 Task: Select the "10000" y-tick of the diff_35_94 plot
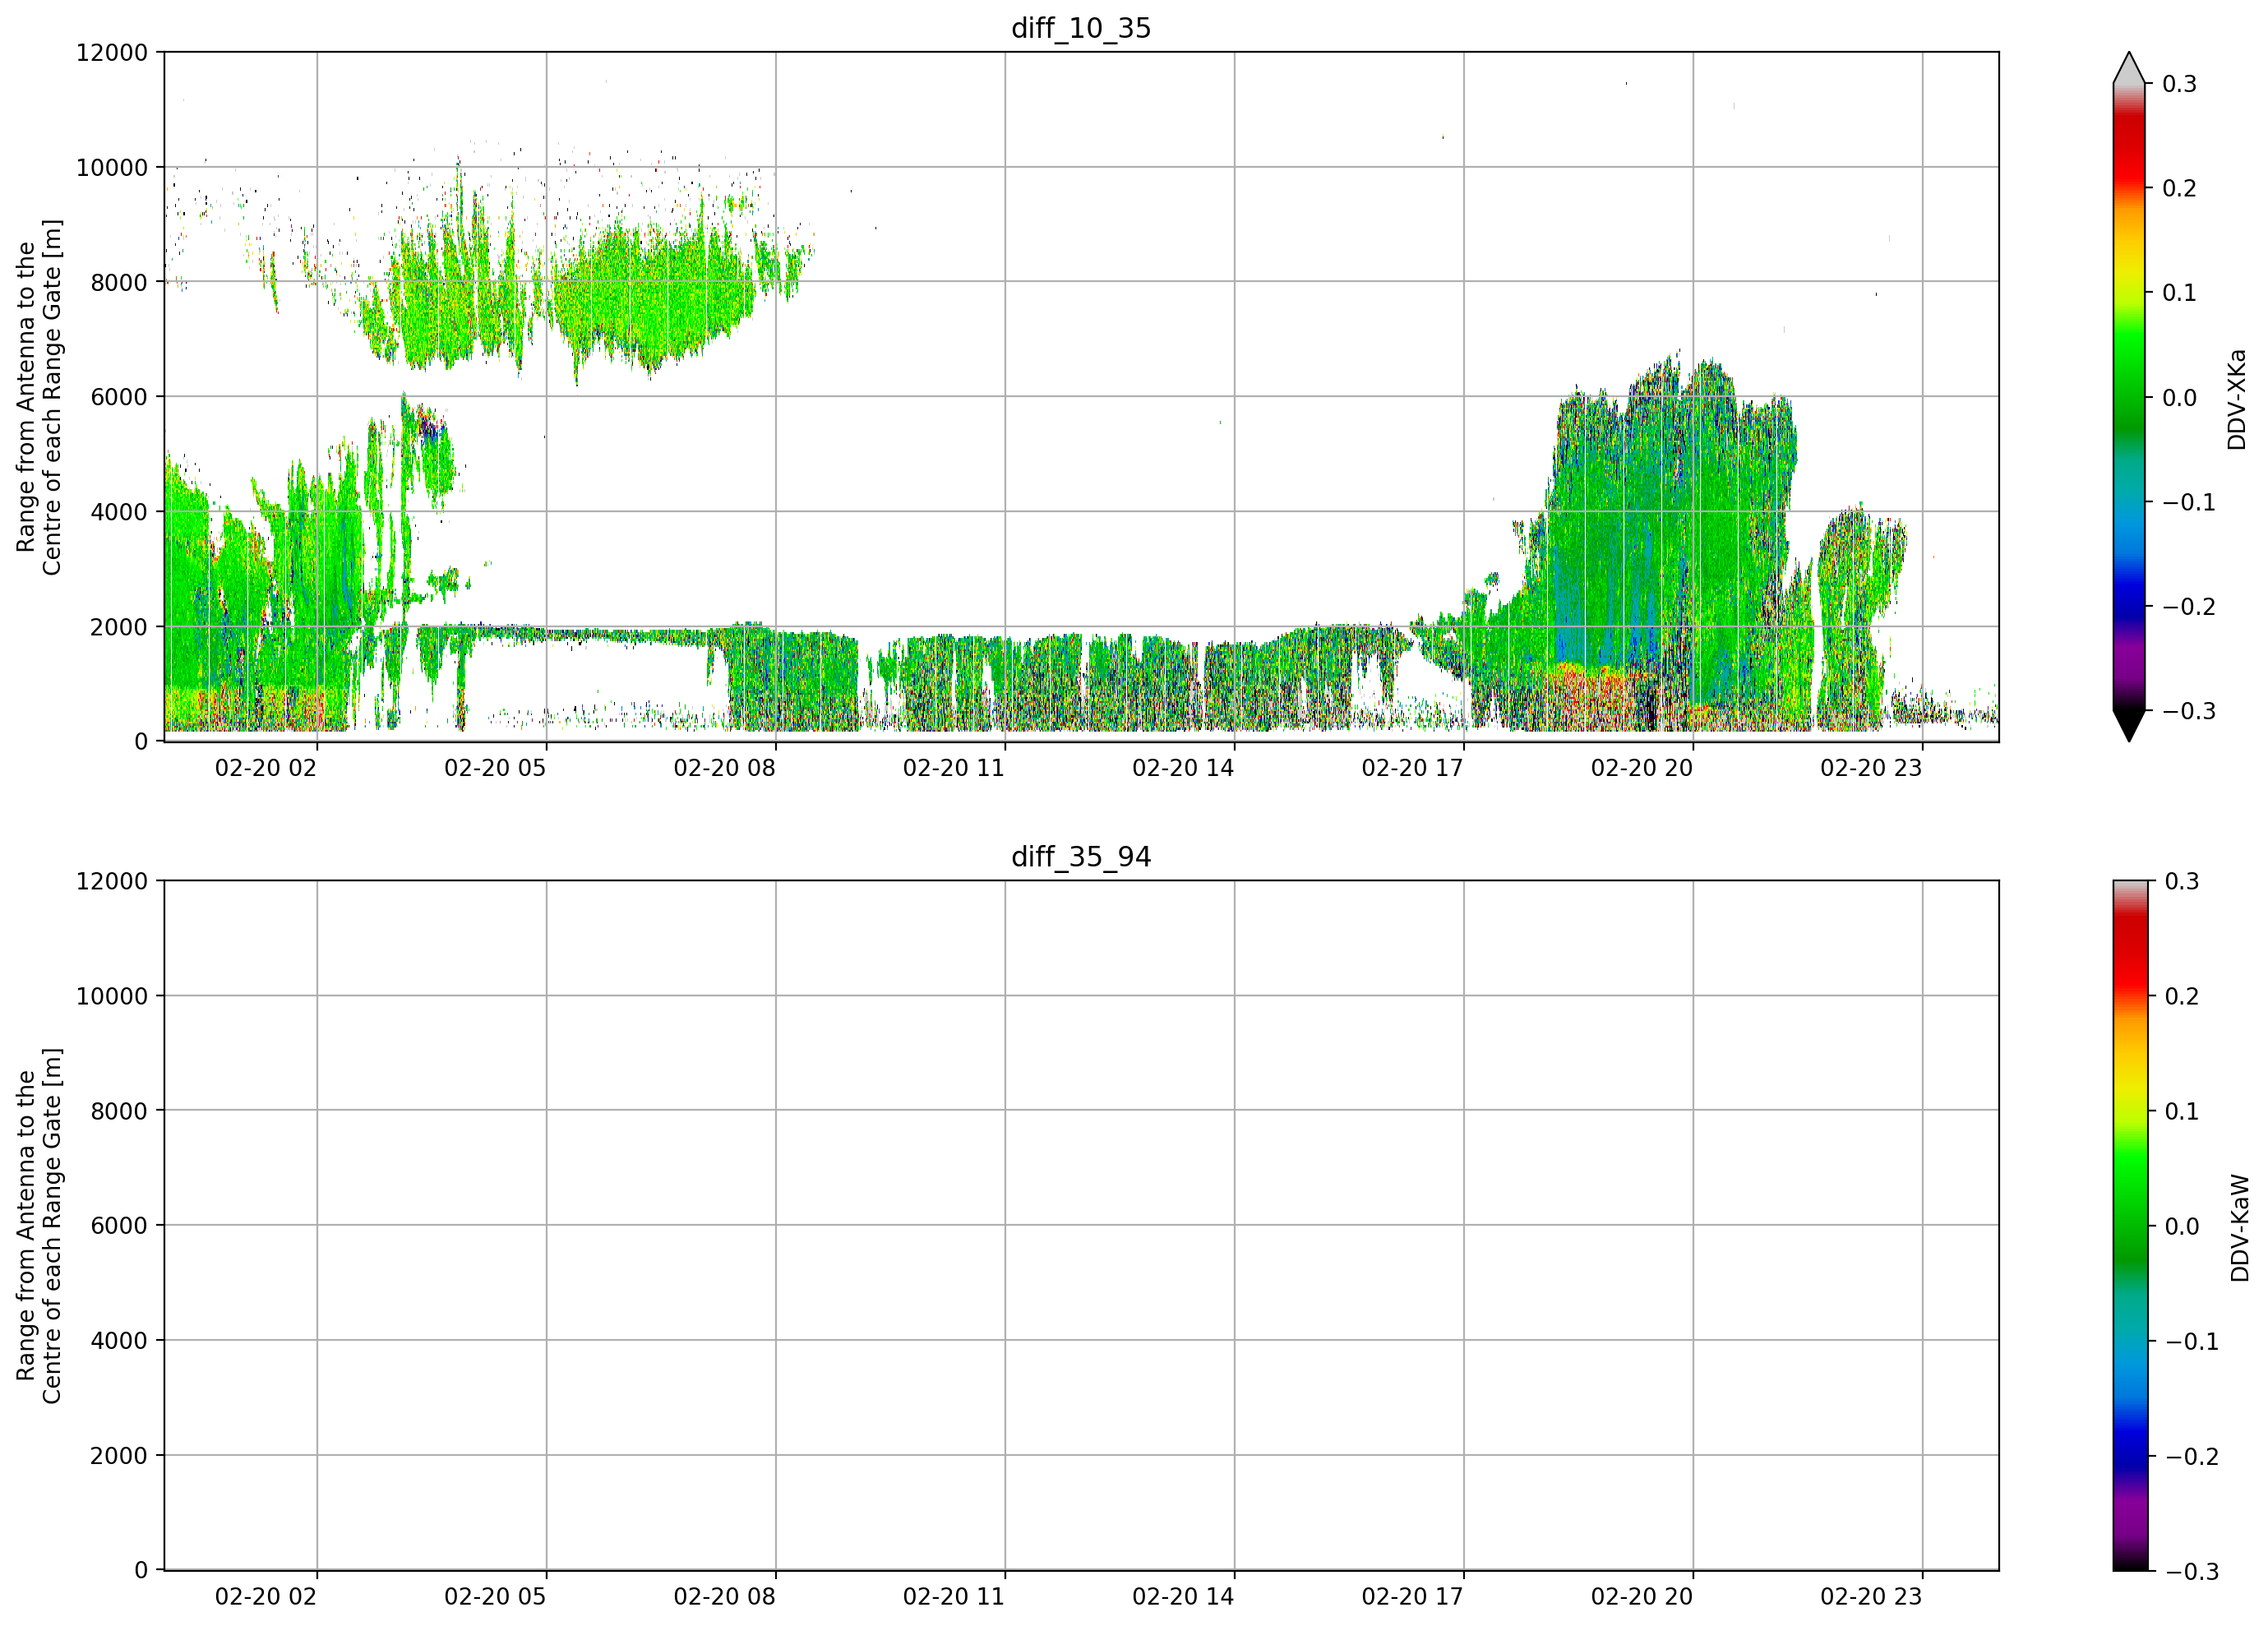[112, 996]
